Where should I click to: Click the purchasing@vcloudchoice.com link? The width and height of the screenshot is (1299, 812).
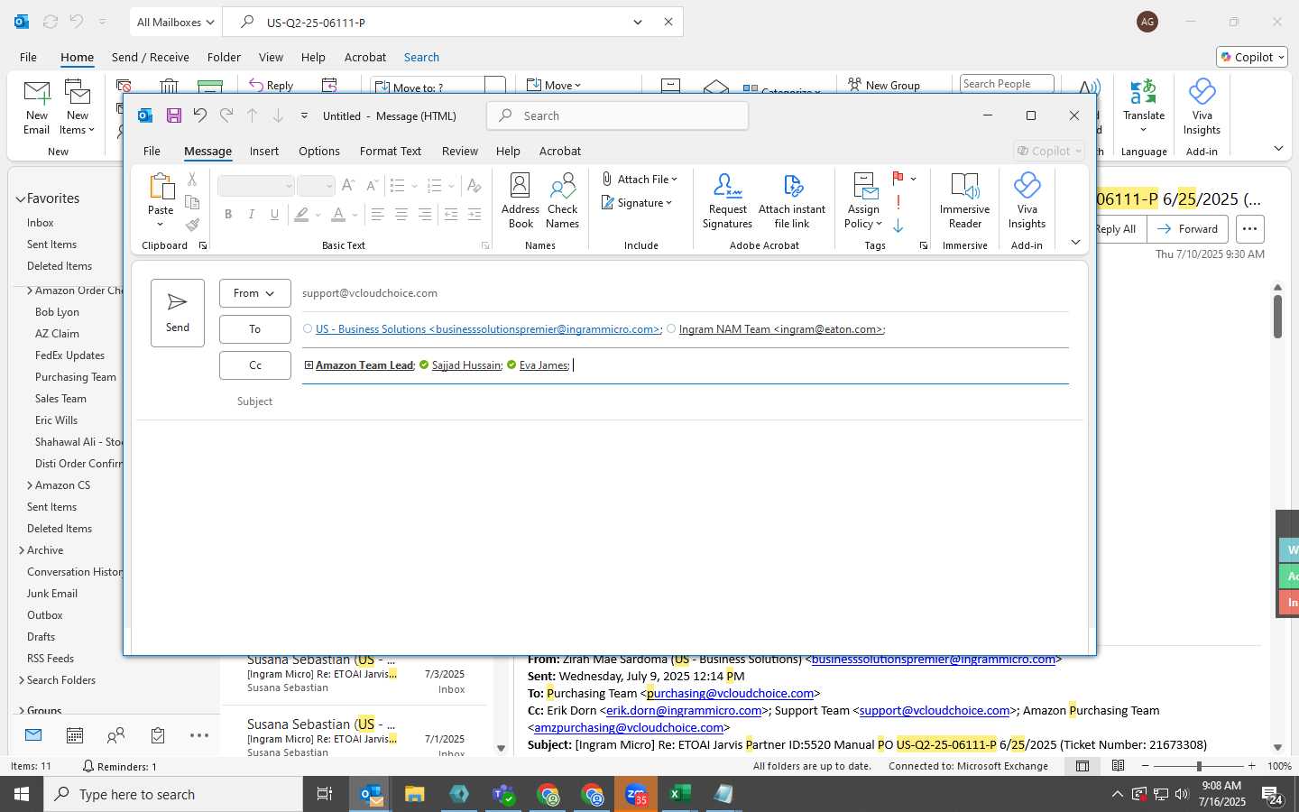(x=731, y=694)
